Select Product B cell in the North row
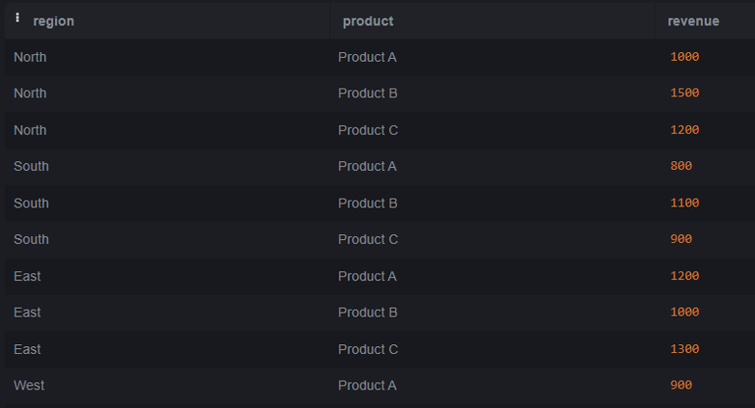Viewport: 755px width, 408px height. coord(368,93)
